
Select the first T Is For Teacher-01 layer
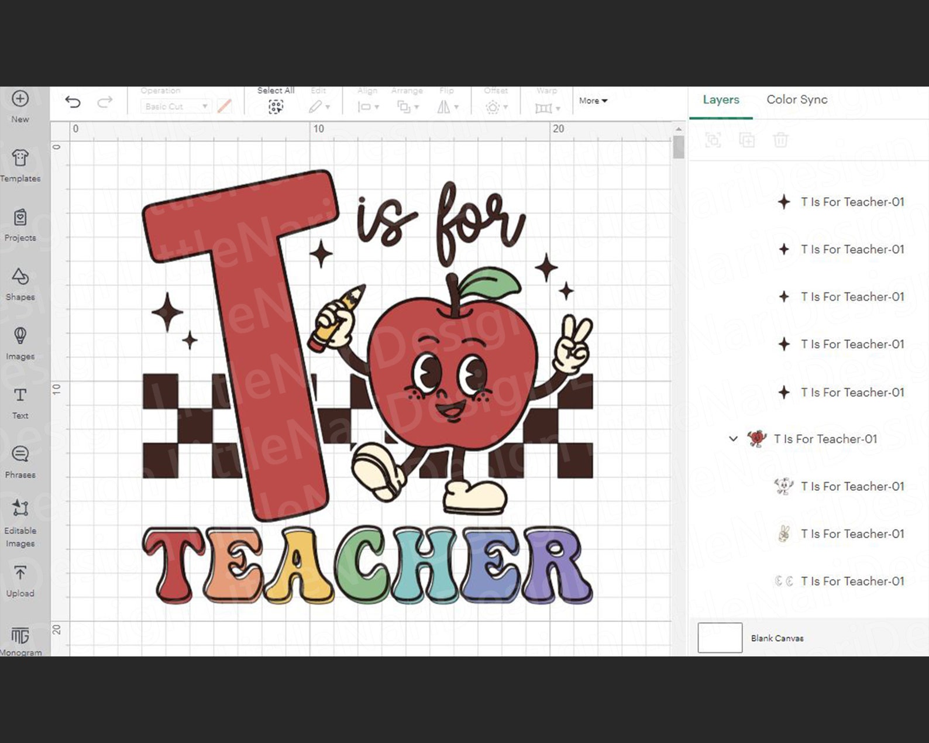click(x=841, y=202)
